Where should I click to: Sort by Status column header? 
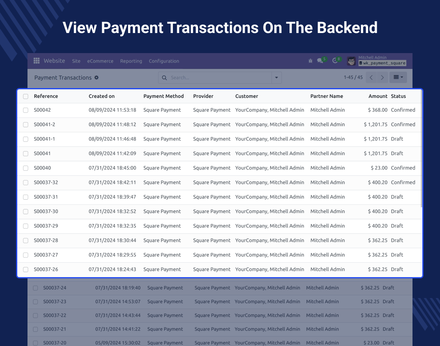(x=398, y=96)
